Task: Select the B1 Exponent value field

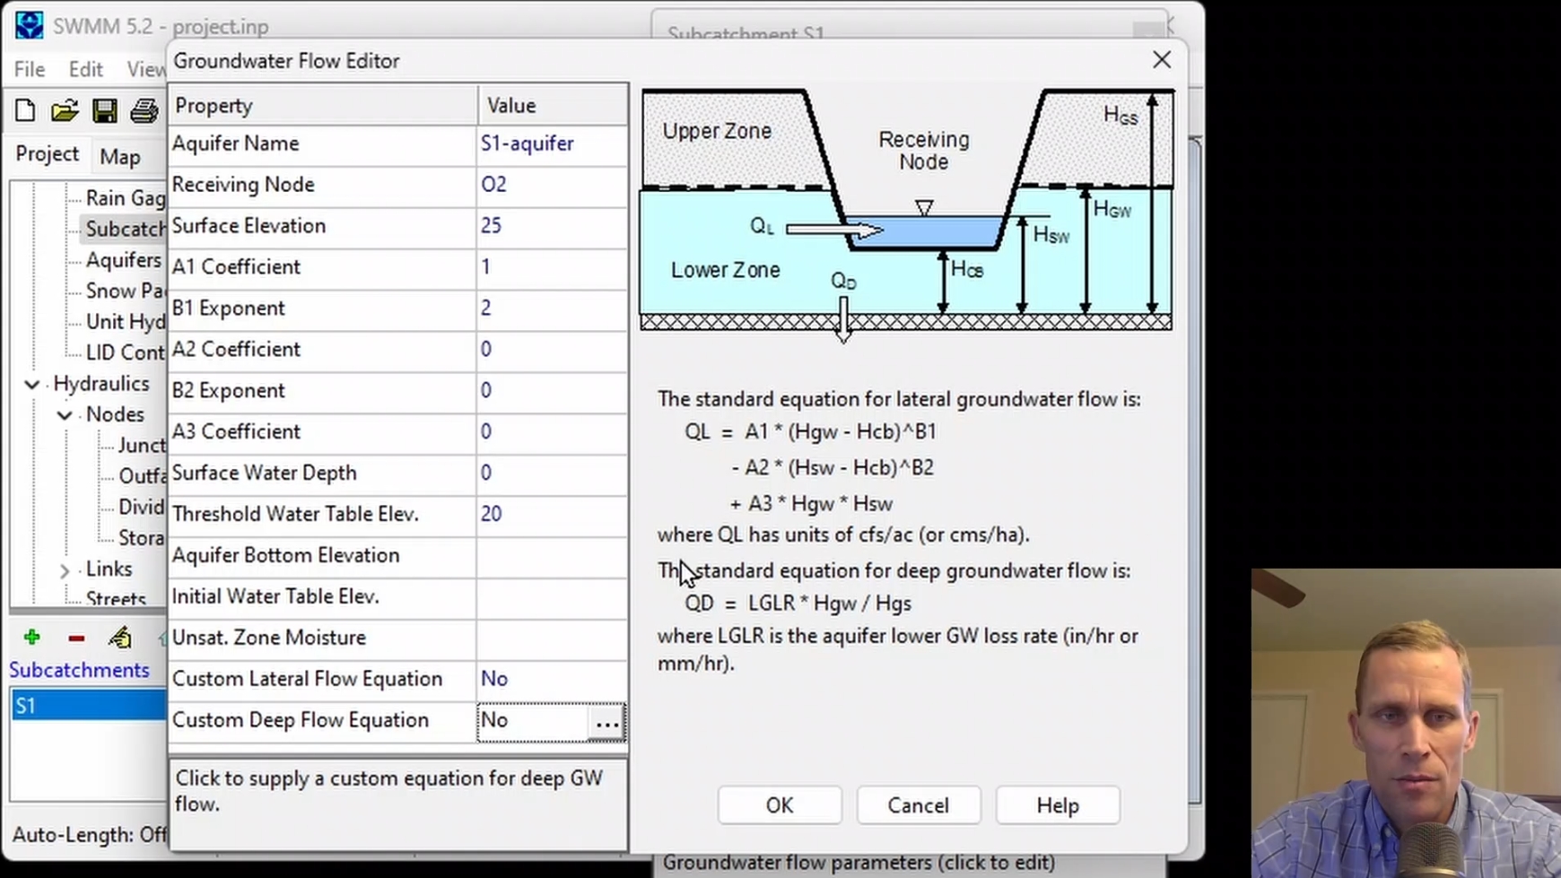Action: click(x=552, y=309)
